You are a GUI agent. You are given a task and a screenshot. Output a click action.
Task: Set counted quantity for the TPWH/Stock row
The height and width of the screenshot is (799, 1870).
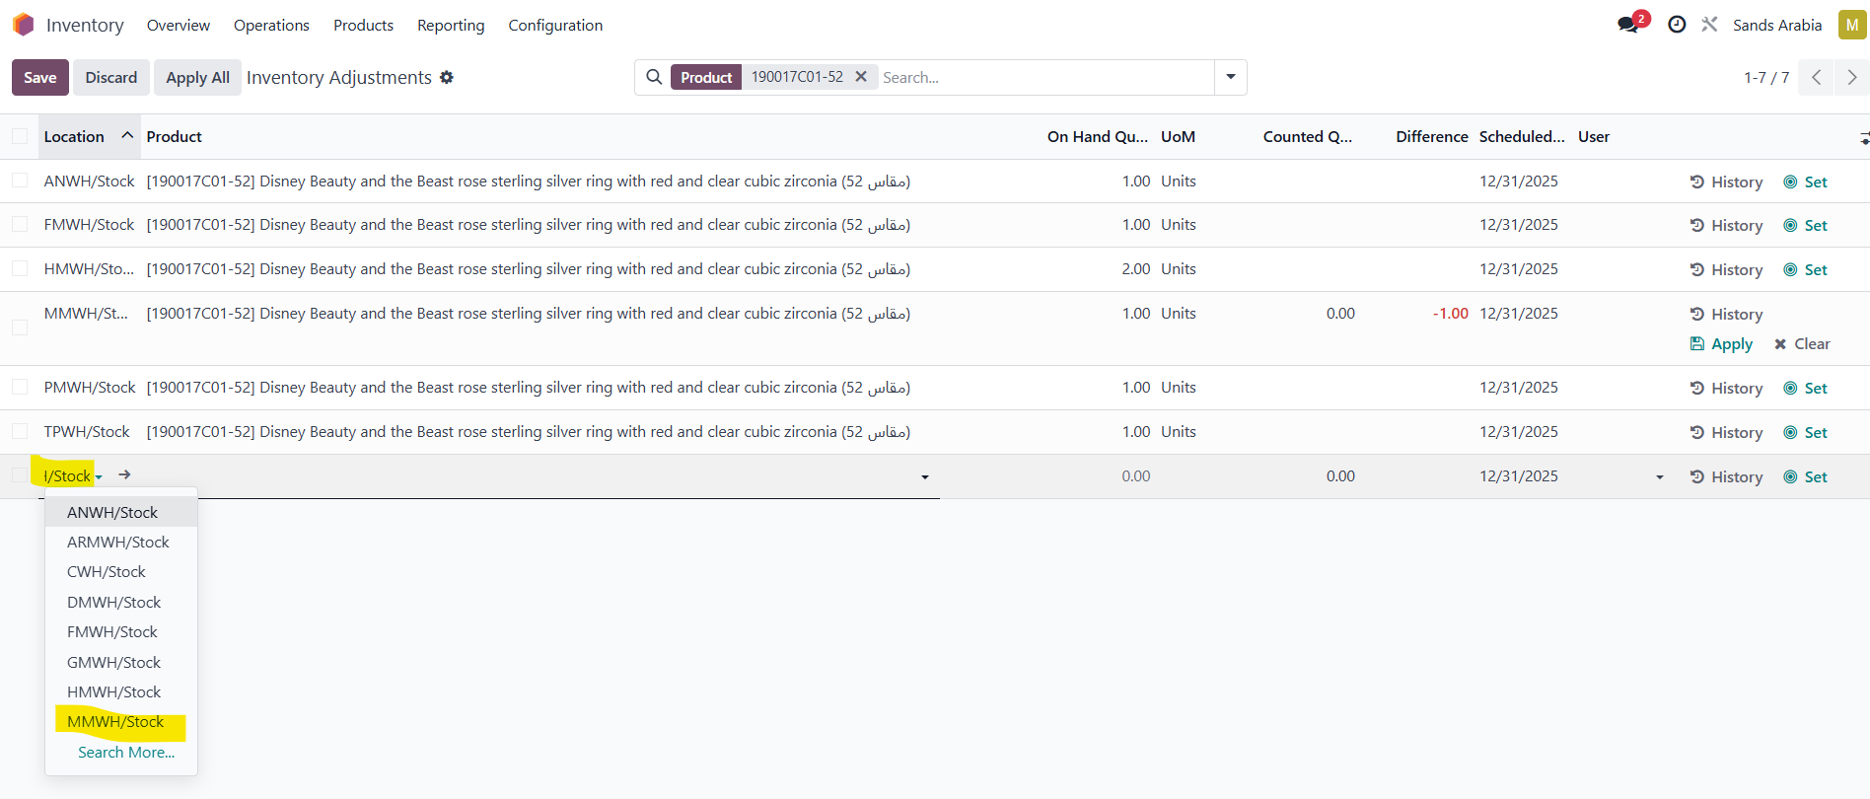1805,432
